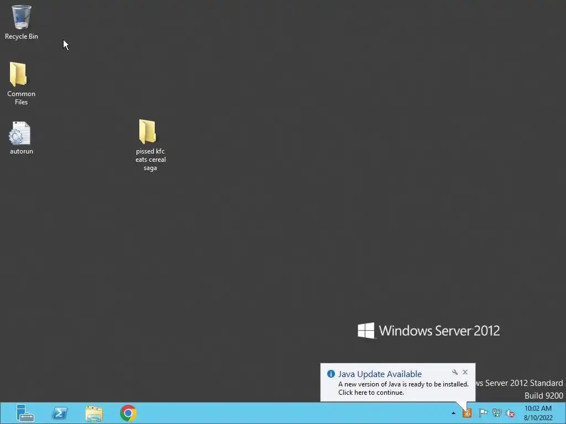Select the autorun file icon
Viewport: 566px width, 424px height.
click(x=21, y=137)
